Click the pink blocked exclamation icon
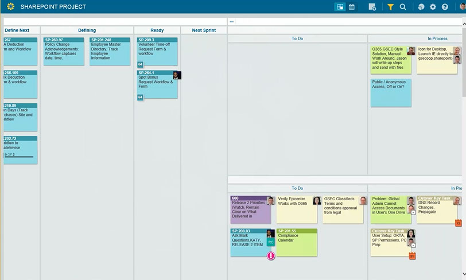Viewport: 466px width, 280px height. point(271,256)
